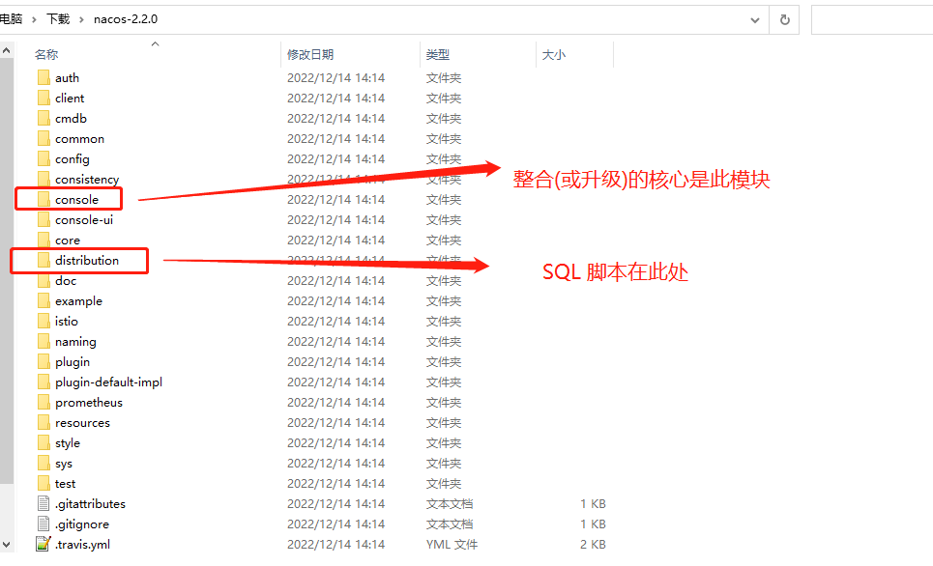Select the .travis.yml file name
Image resolution: width=933 pixels, height=566 pixels.
click(x=83, y=545)
